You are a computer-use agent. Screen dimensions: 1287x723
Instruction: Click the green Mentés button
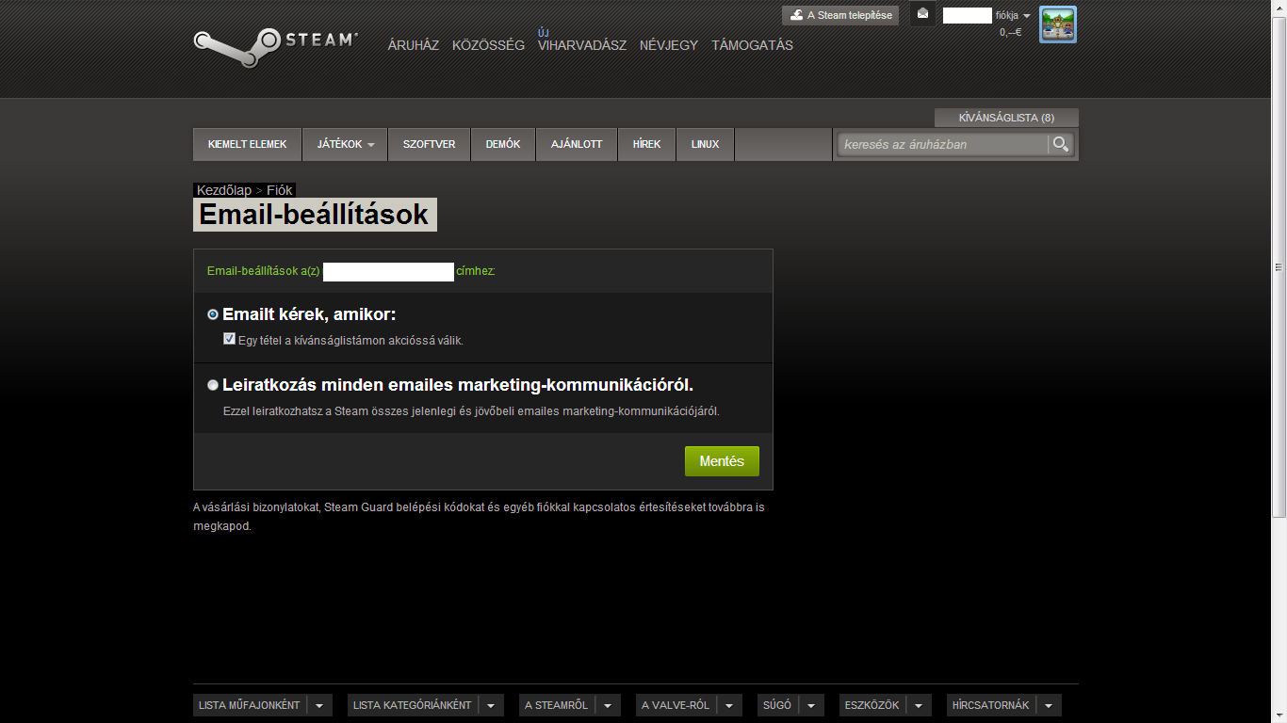pos(722,461)
